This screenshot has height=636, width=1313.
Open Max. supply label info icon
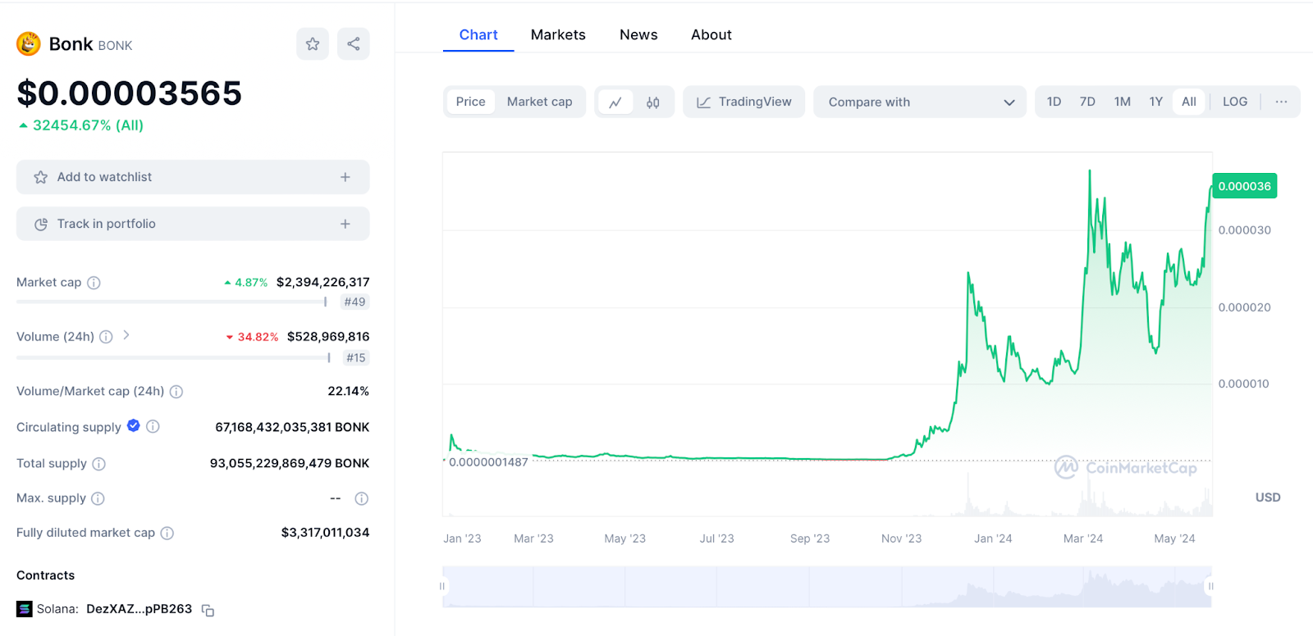[x=98, y=498]
